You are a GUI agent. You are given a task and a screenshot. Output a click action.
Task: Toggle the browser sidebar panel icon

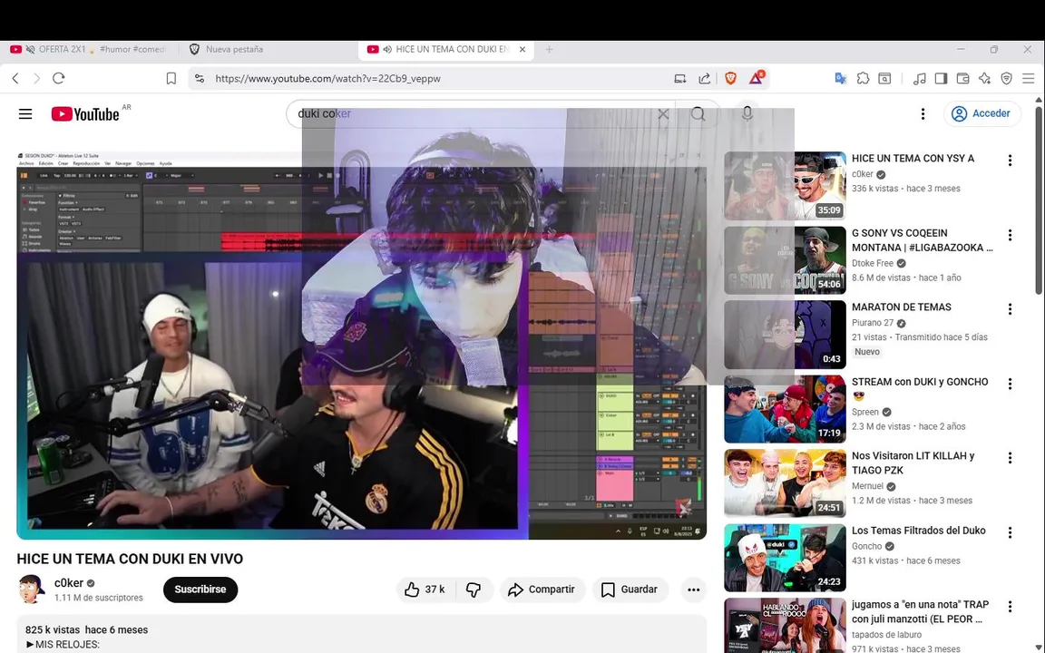(941, 79)
